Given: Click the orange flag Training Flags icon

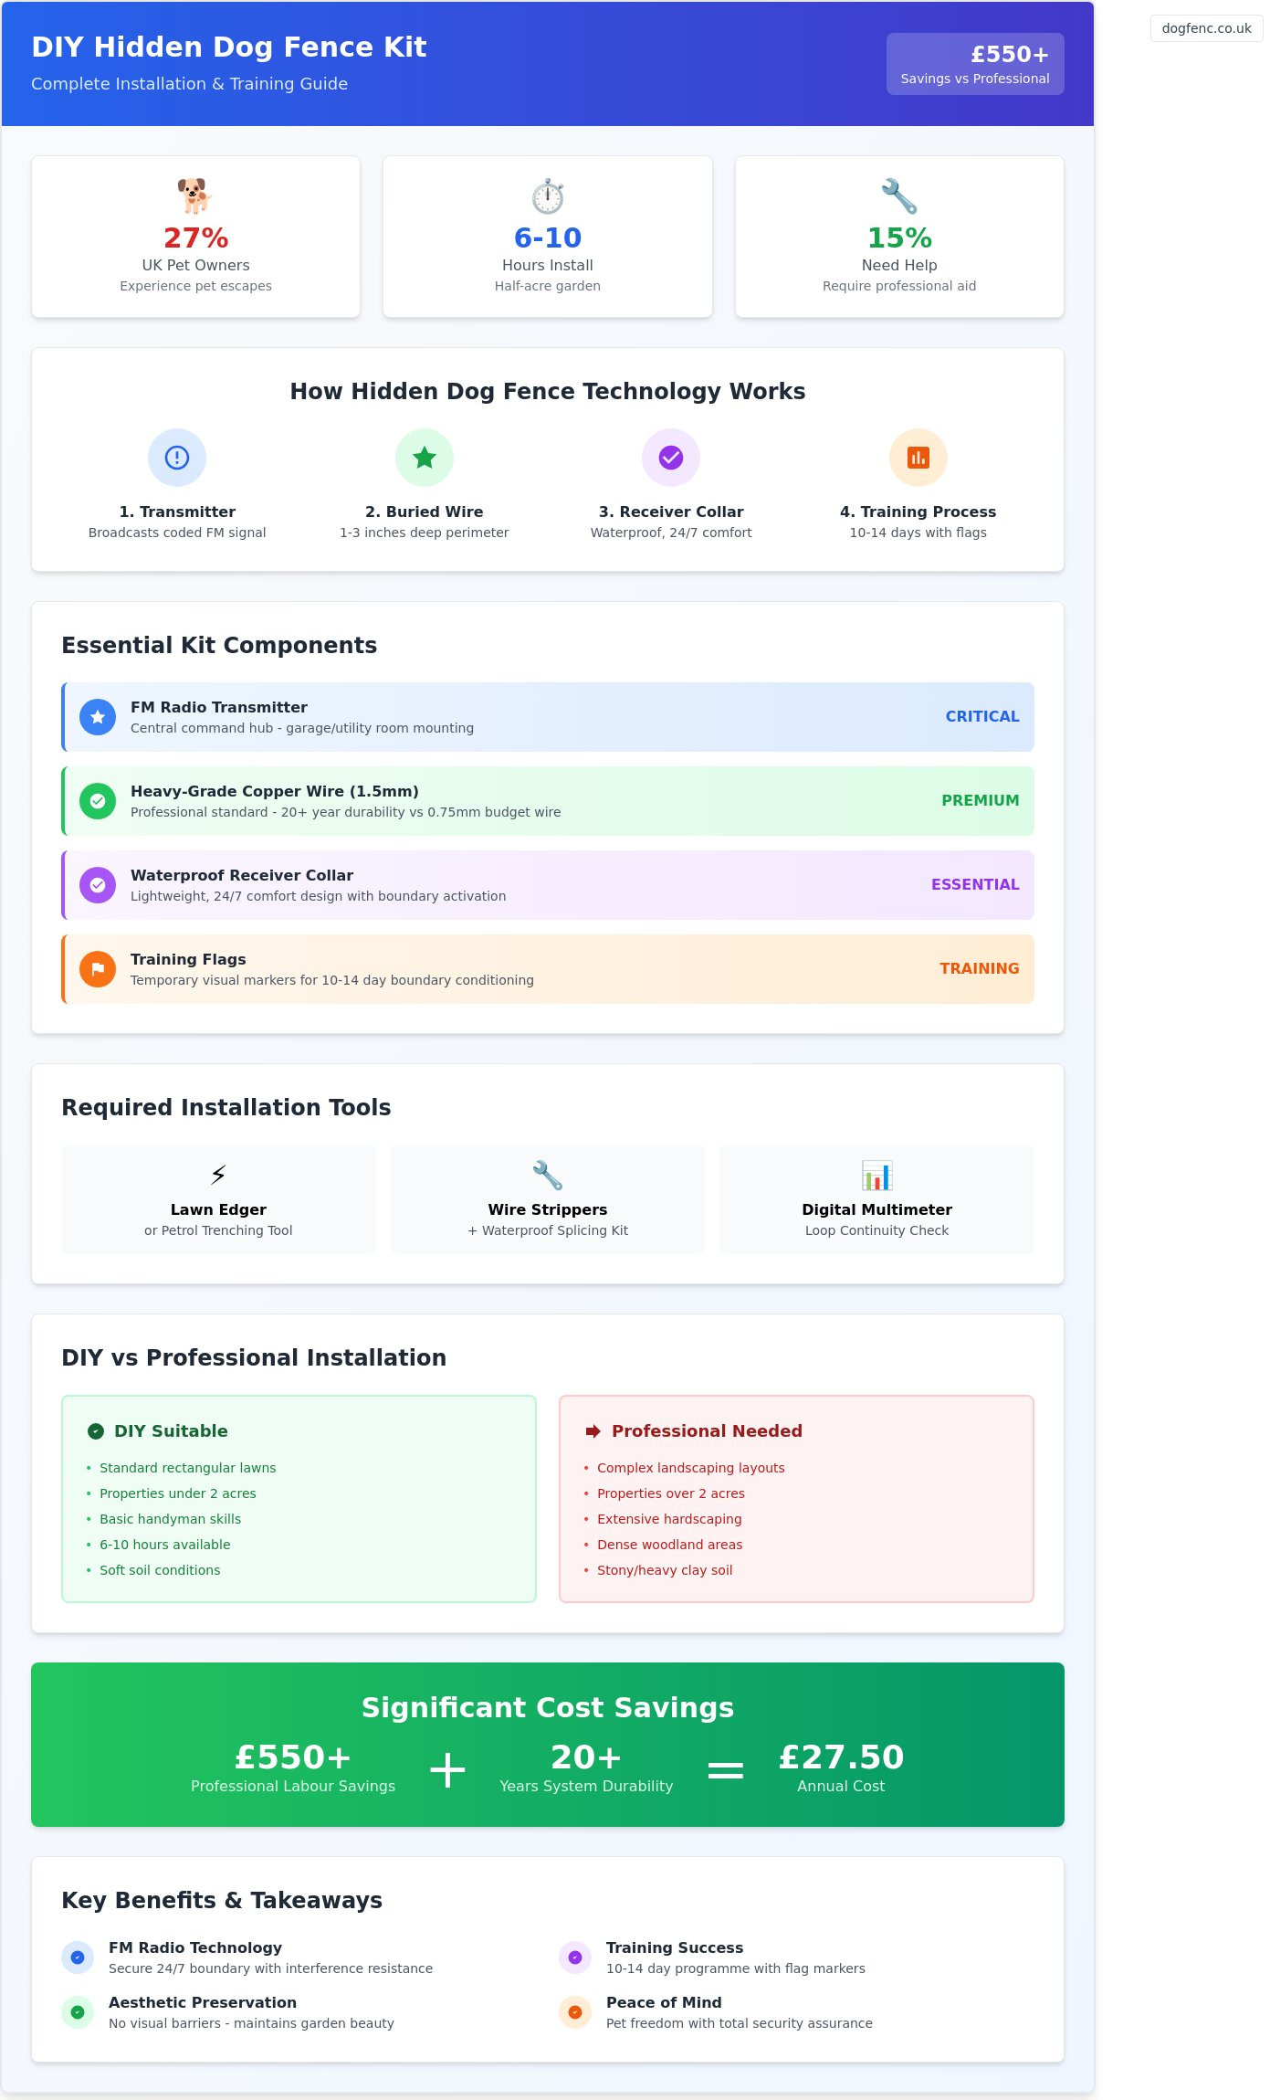Looking at the screenshot, I should tap(98, 969).
